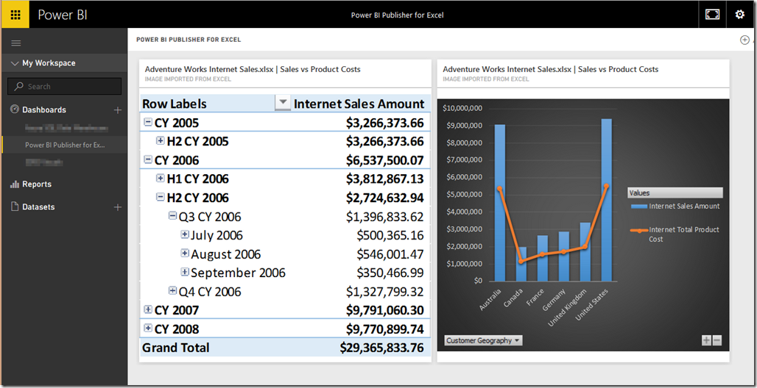Image resolution: width=757 pixels, height=388 pixels.
Task: Add a new dataset with plus icon
Action: 117,207
